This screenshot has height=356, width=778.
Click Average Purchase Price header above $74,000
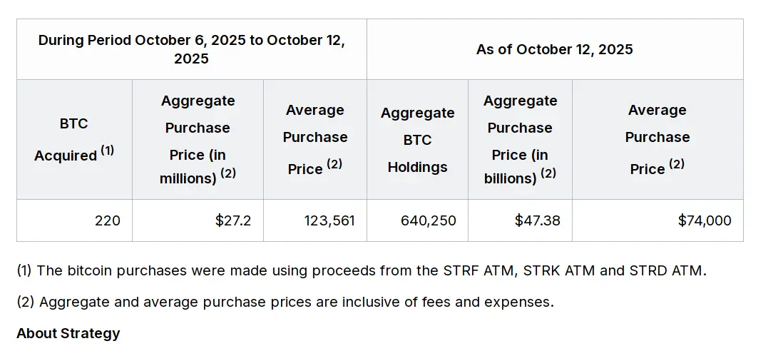[x=657, y=139]
